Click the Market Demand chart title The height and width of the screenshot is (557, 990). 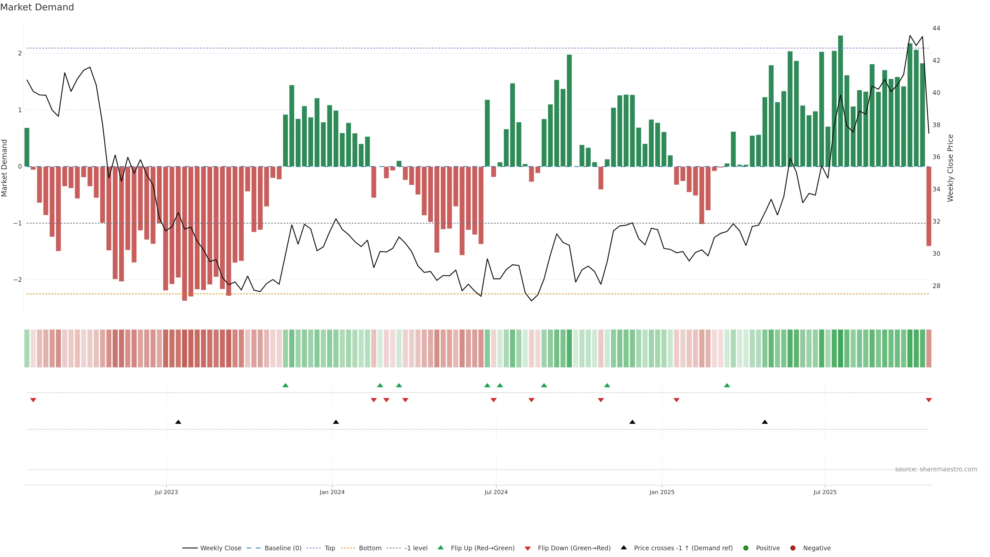[x=37, y=7]
